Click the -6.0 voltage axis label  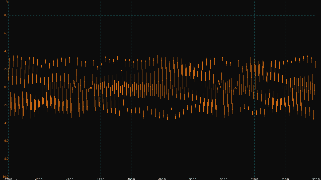(x=6, y=141)
